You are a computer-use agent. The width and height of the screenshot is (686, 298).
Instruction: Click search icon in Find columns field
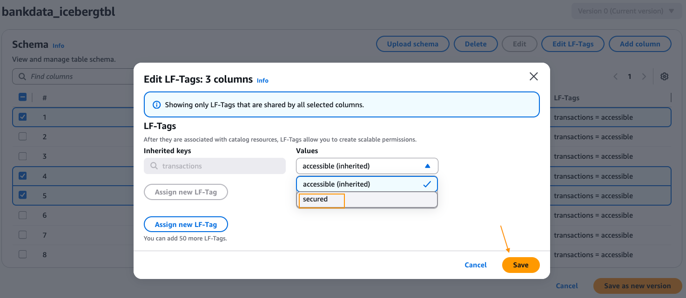(22, 77)
